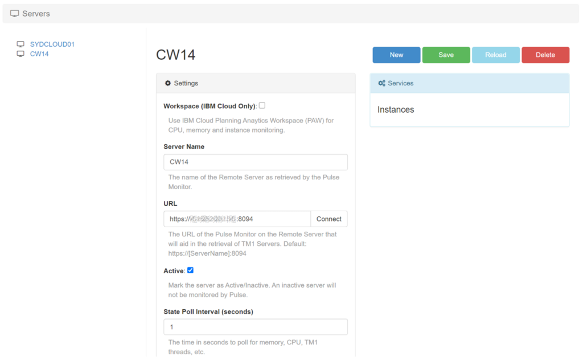The height and width of the screenshot is (361, 583).
Task: Click the monitor icon next to SYDCLOUD01
Action: coord(20,44)
